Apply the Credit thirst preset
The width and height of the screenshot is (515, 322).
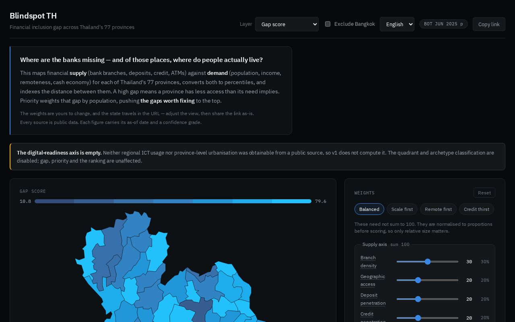point(476,209)
